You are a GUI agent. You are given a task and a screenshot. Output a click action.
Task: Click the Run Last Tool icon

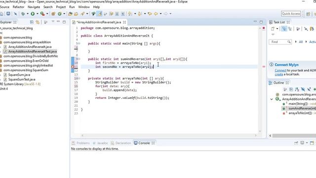coord(42,14)
